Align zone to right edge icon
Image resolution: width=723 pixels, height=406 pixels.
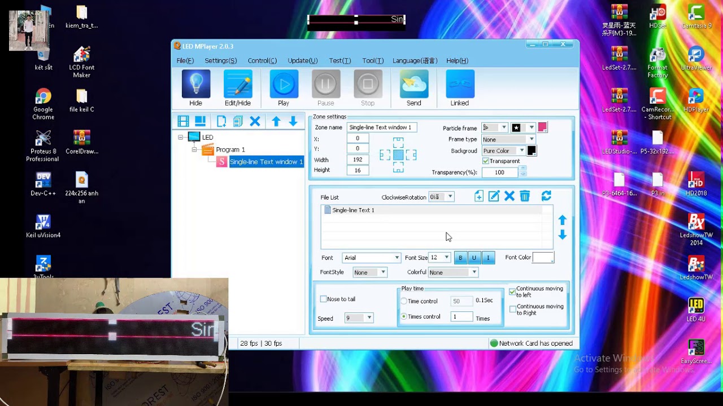411,155
